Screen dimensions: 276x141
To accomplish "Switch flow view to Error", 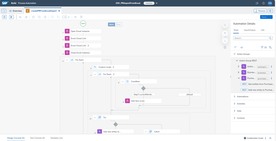I will (118, 24).
